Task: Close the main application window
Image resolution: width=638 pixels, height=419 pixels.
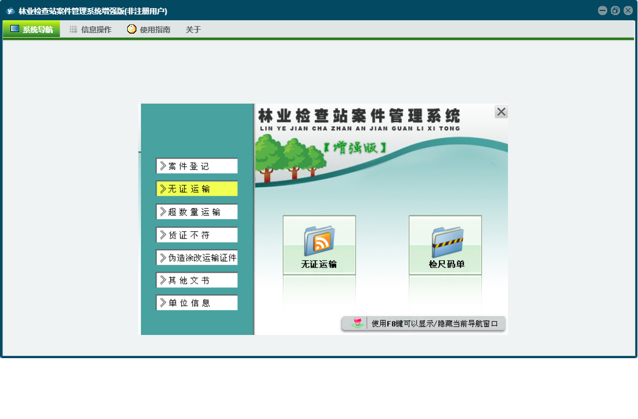Action: [x=628, y=10]
